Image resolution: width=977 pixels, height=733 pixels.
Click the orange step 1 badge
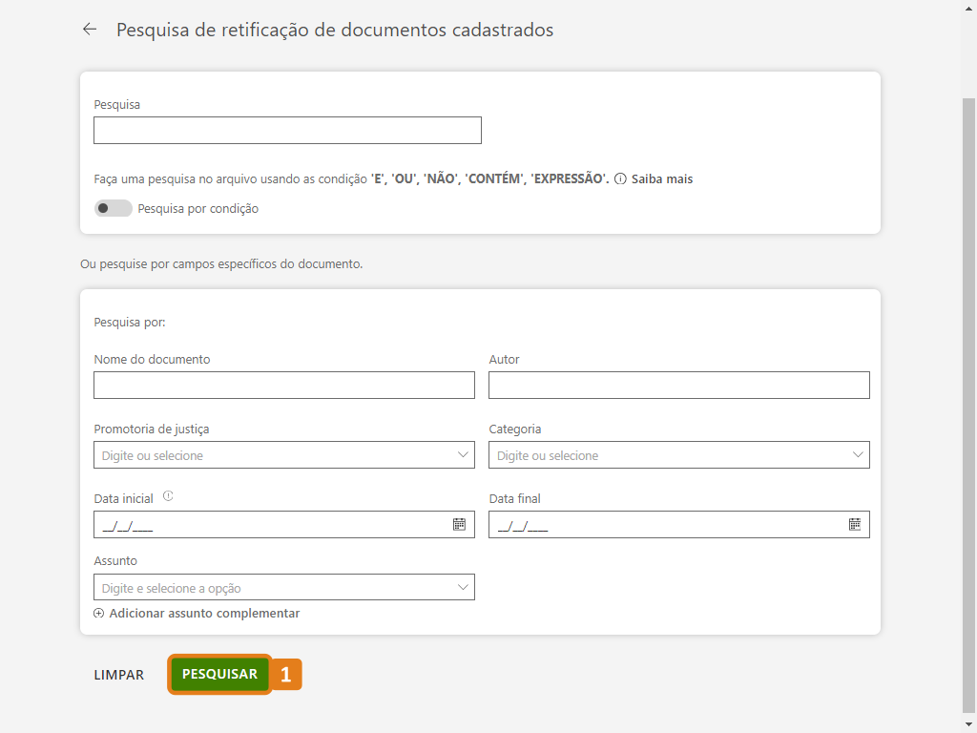point(286,675)
